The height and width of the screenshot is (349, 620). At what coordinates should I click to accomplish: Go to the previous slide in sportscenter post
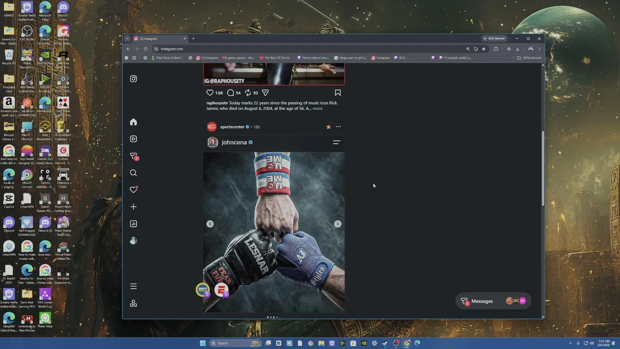tap(210, 224)
